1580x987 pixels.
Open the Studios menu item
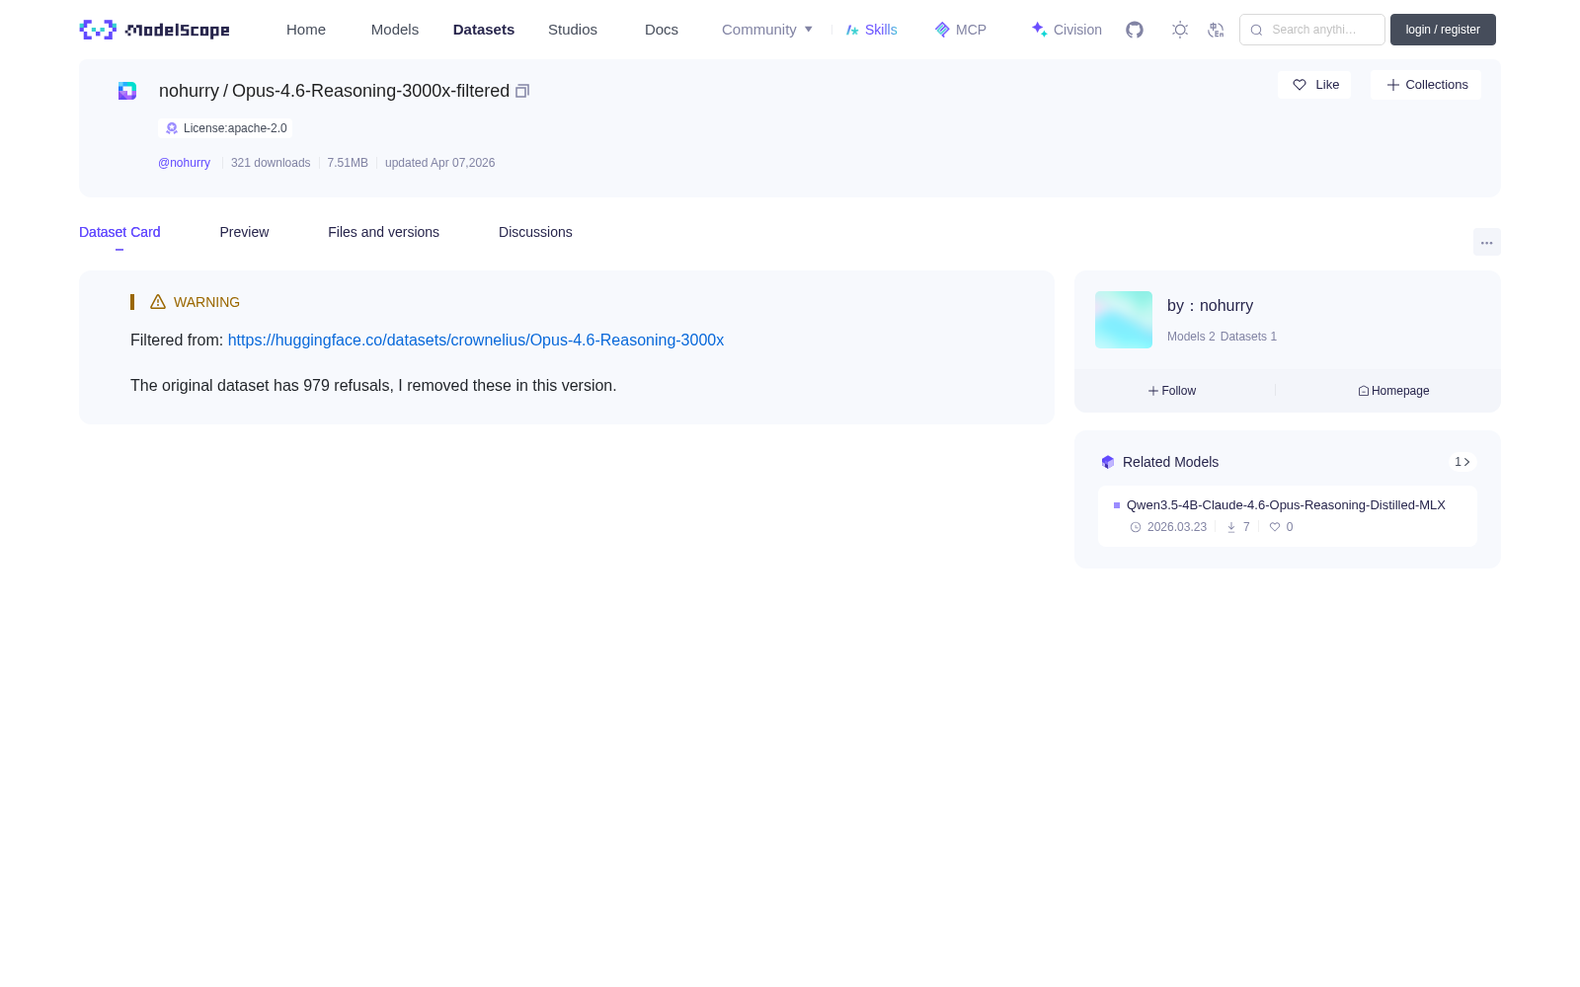click(x=573, y=30)
